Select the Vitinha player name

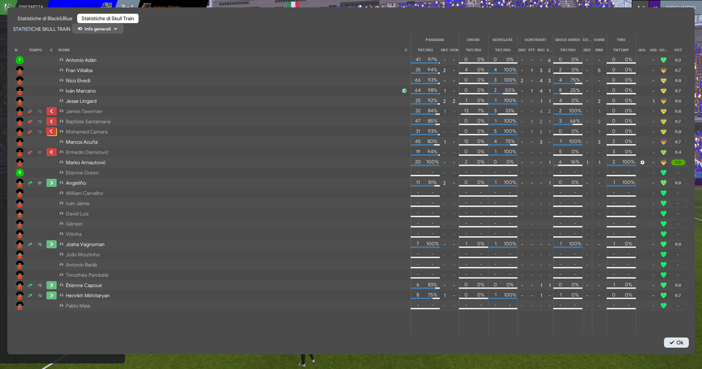tap(73, 234)
